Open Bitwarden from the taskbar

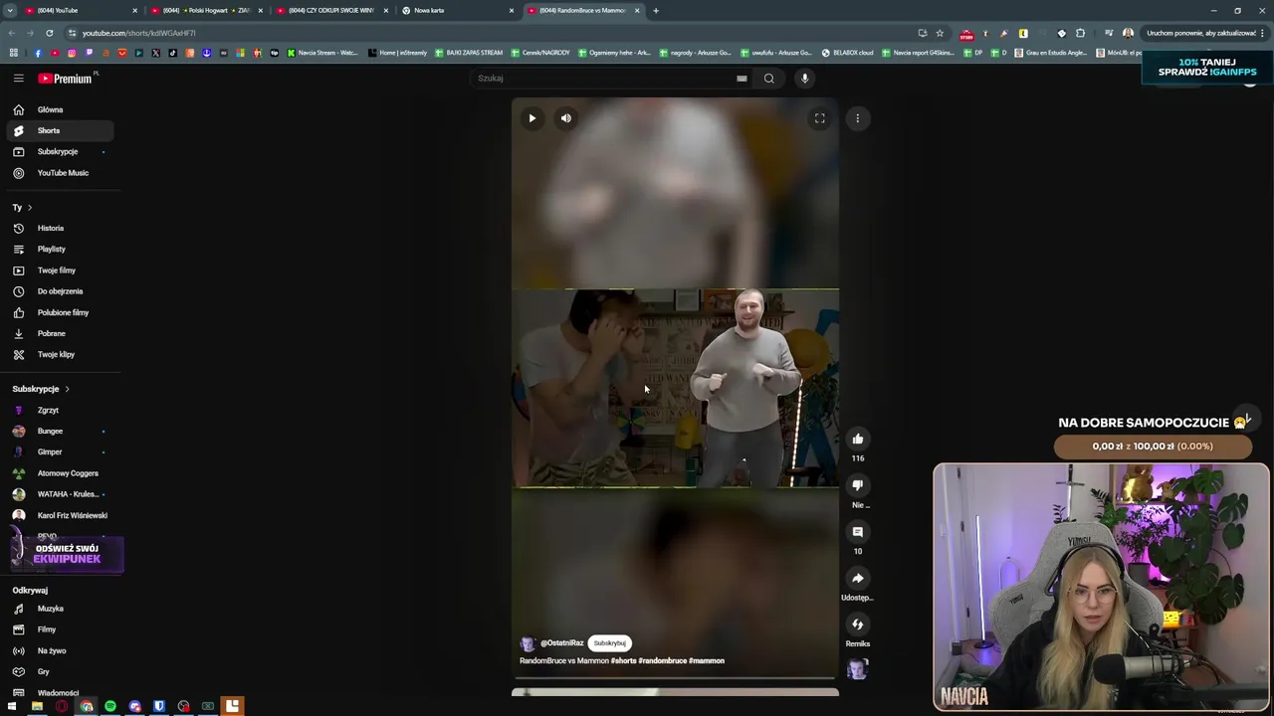pyautogui.click(x=158, y=706)
